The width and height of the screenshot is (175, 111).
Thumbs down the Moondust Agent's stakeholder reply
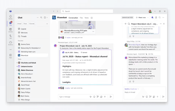click(x=133, y=82)
